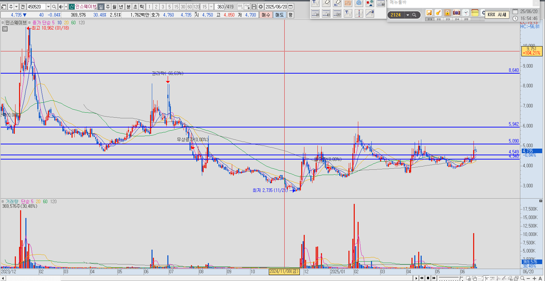Click the 인스웨이브 stock name label on chart
545x281 pixels.
[16, 23]
